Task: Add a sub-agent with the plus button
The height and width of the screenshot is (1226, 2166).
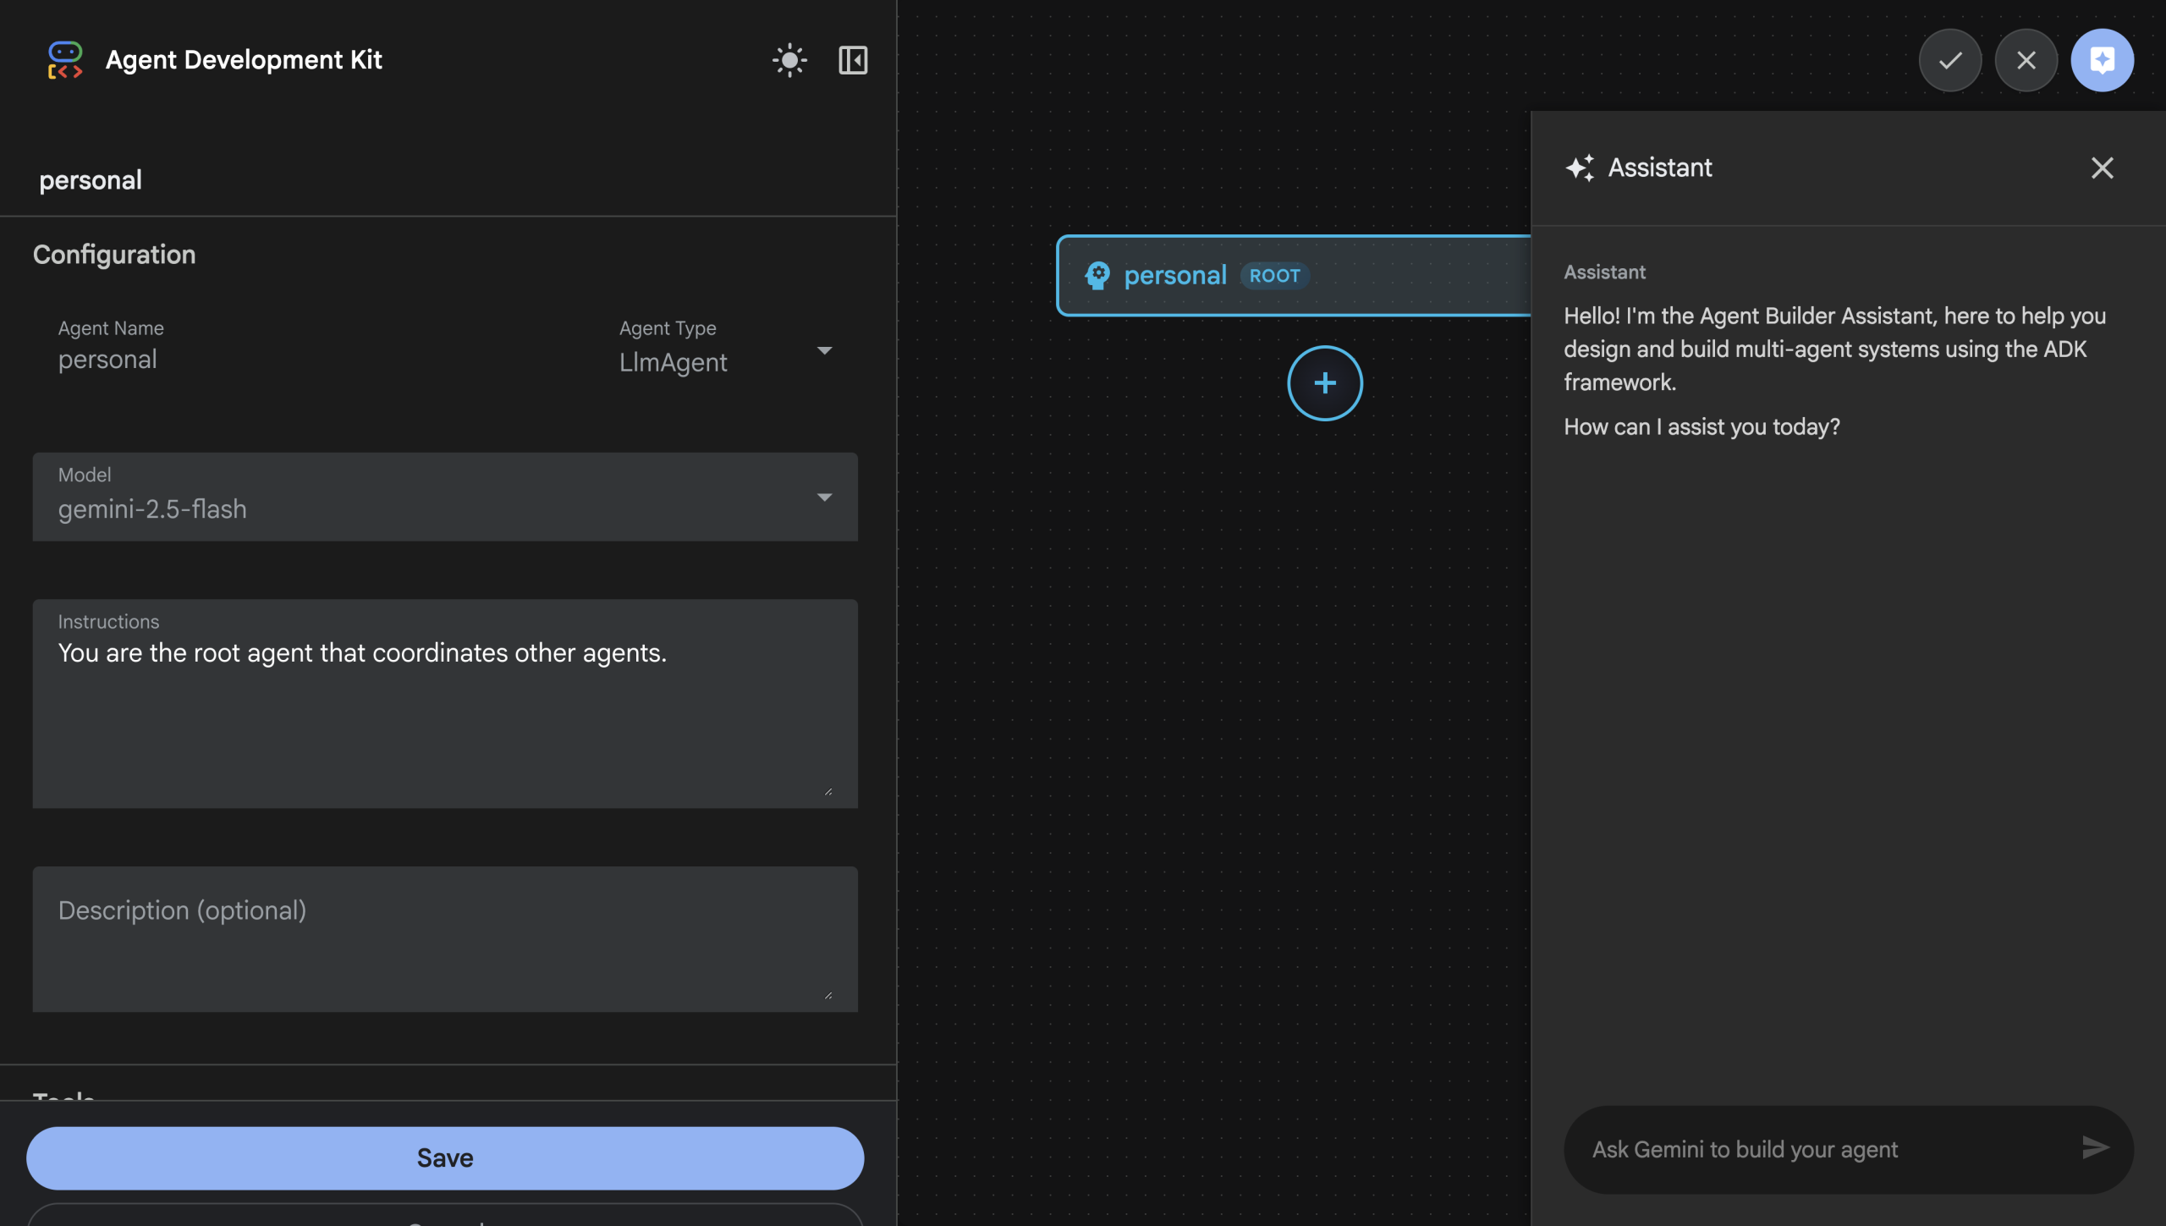Action: click(1325, 383)
